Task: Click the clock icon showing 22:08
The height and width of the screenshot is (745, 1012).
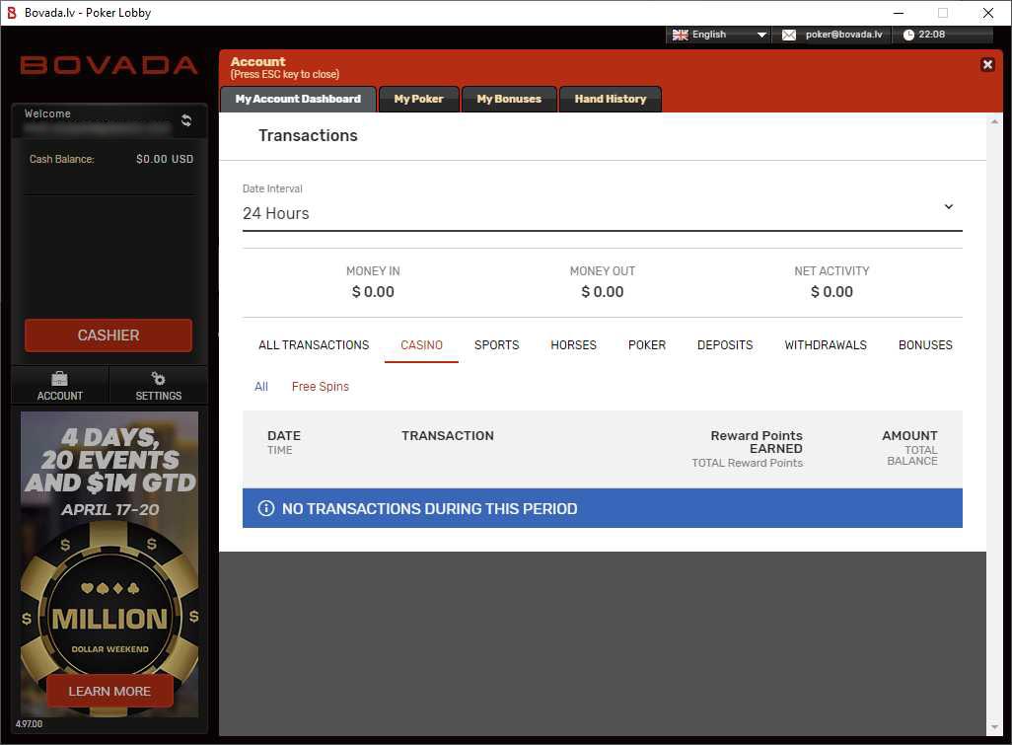Action: (x=908, y=35)
